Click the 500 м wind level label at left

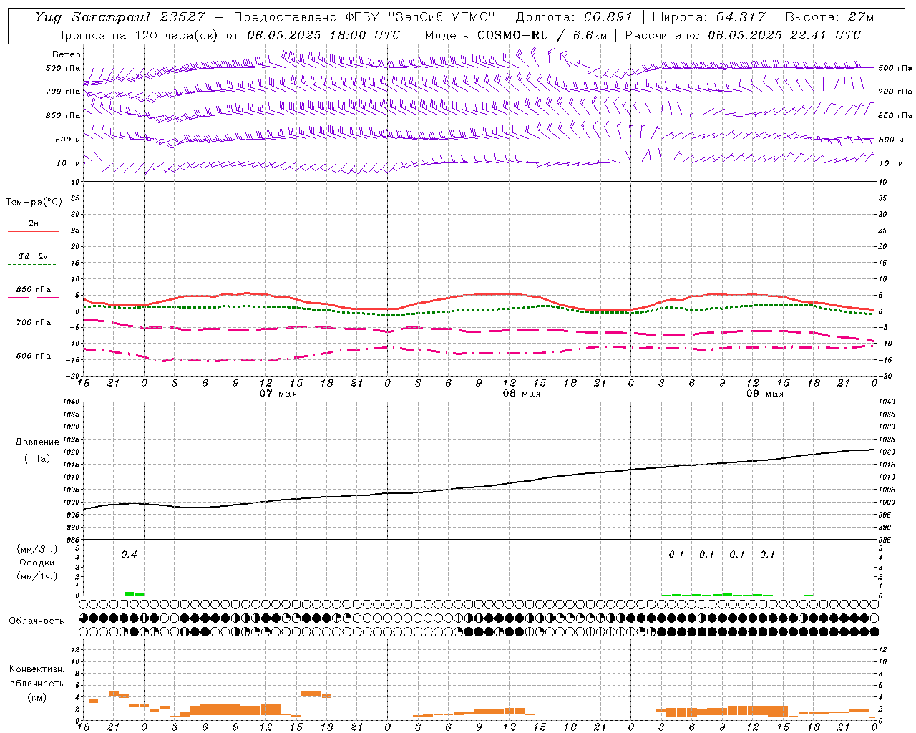(x=68, y=140)
